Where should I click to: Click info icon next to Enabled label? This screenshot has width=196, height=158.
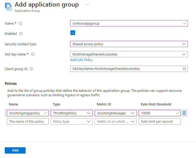tap(21, 34)
